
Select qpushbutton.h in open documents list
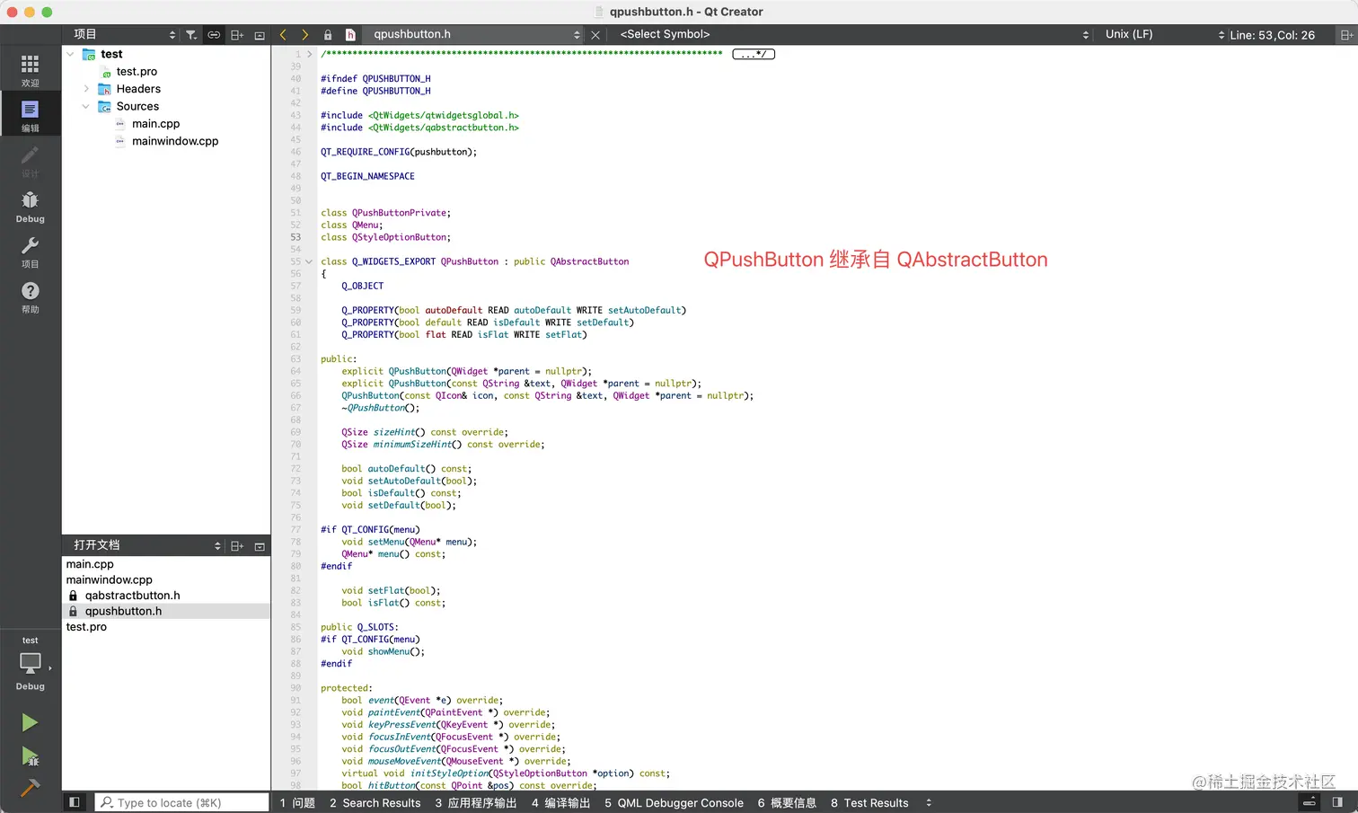point(166,611)
